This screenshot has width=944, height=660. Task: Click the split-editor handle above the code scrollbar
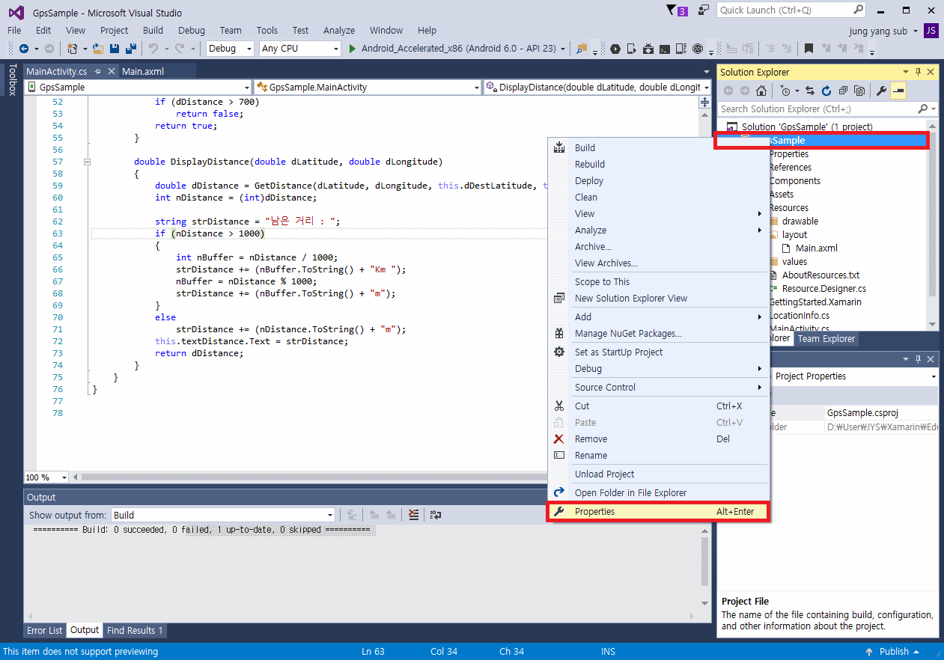tap(704, 102)
